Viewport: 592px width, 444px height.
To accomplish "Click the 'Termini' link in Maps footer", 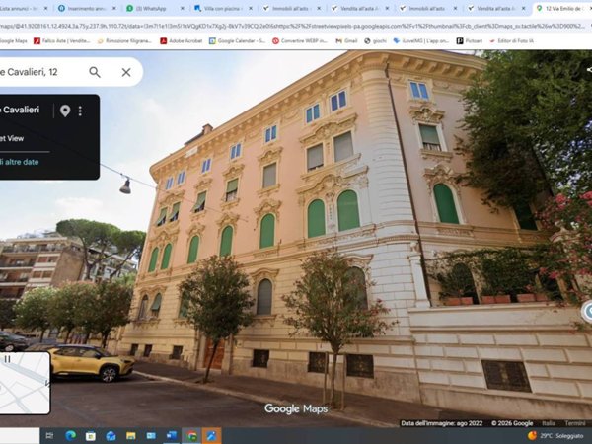I will click(x=574, y=423).
